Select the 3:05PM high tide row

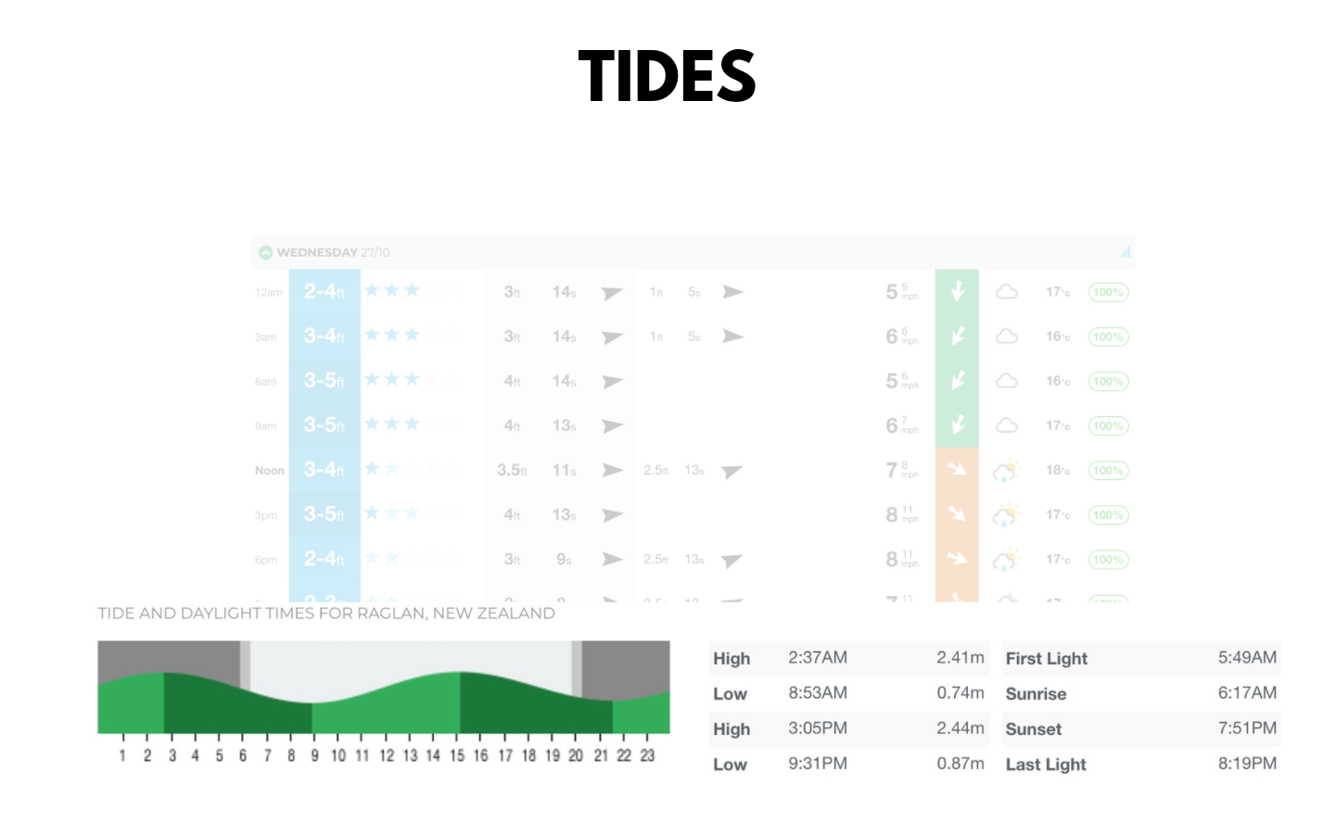click(848, 728)
